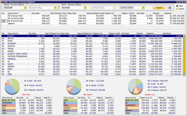The width and height of the screenshot is (187, 116).
Task: Click BANK OF AME swatch in Net Alım table
Action: click(x=8, y=100)
